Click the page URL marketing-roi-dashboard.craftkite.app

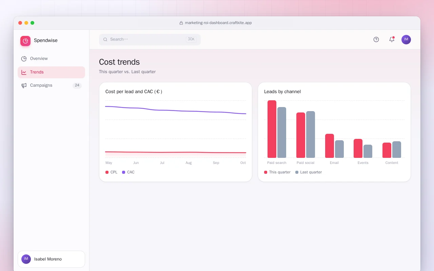pyautogui.click(x=218, y=23)
